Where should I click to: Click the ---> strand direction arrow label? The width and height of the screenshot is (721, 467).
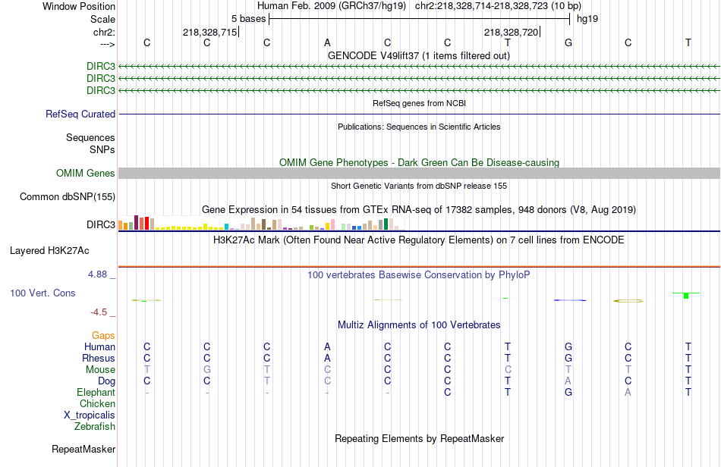pos(107,44)
